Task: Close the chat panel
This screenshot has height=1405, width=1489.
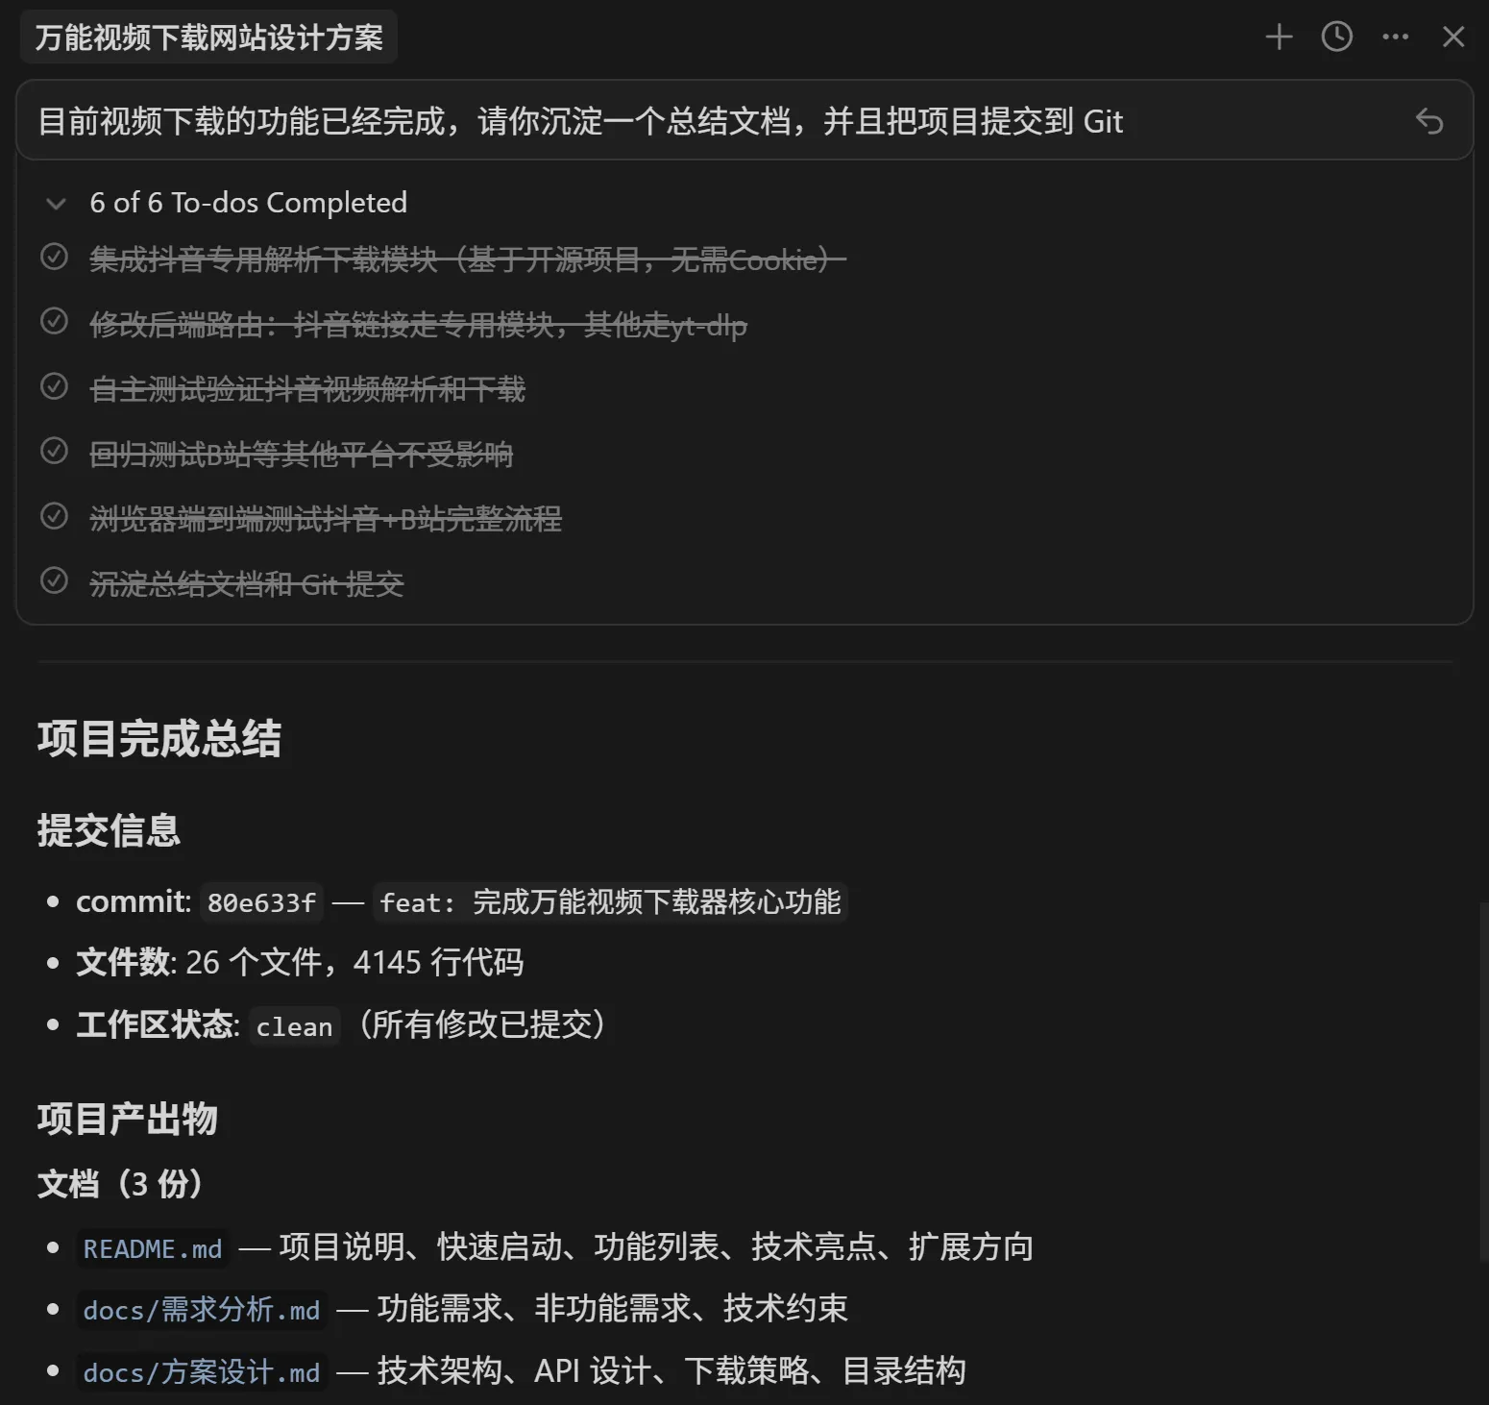Action: [x=1453, y=37]
